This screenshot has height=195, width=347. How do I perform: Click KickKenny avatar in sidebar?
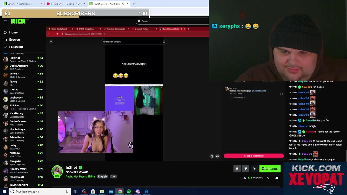click(x=6, y=115)
